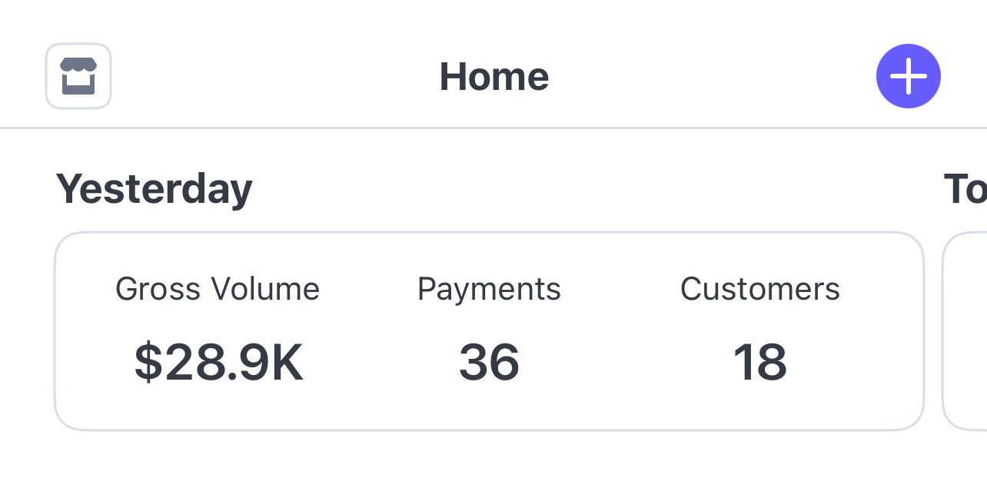
Task: Open the Yesterday stats card
Action: pos(489,331)
